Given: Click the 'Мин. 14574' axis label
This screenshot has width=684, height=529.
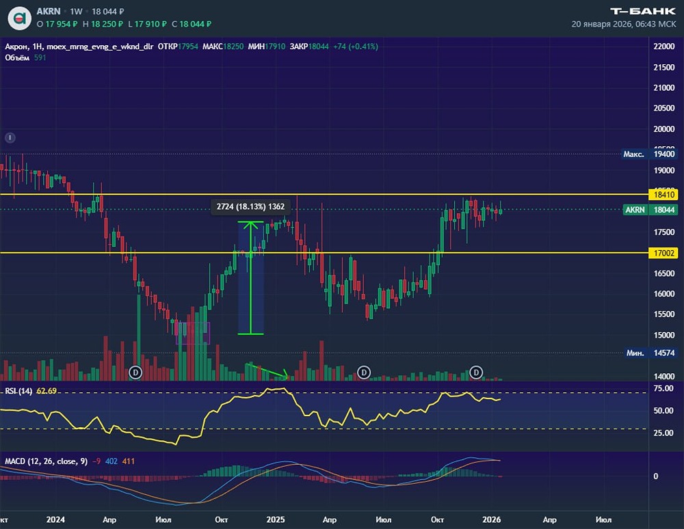Looking at the screenshot, I should tap(650, 353).
